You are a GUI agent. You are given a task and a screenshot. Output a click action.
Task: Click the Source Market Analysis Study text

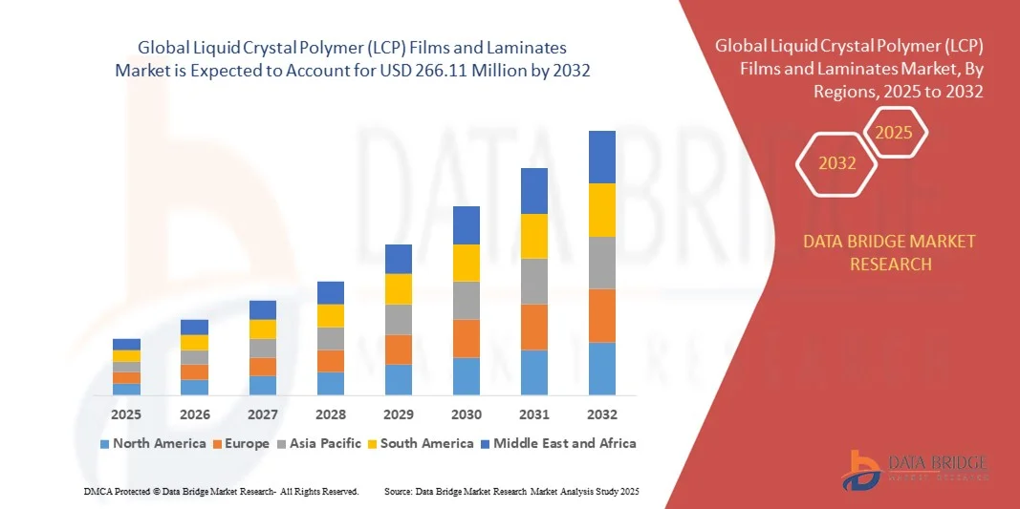510,491
